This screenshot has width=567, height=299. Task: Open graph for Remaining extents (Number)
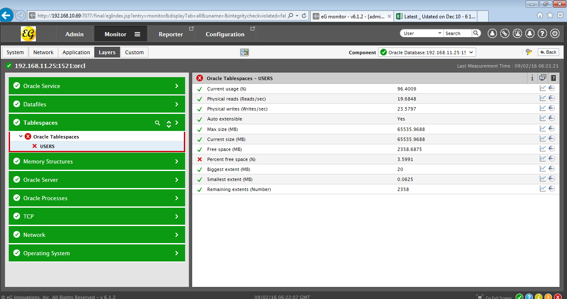[542, 188]
